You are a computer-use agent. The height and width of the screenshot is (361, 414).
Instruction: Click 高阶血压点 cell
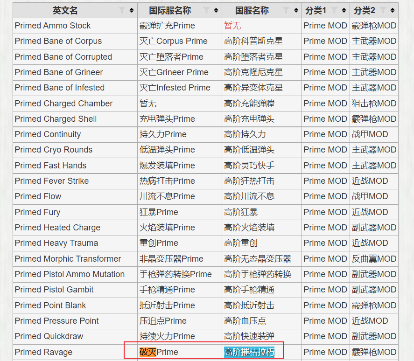click(x=262, y=321)
